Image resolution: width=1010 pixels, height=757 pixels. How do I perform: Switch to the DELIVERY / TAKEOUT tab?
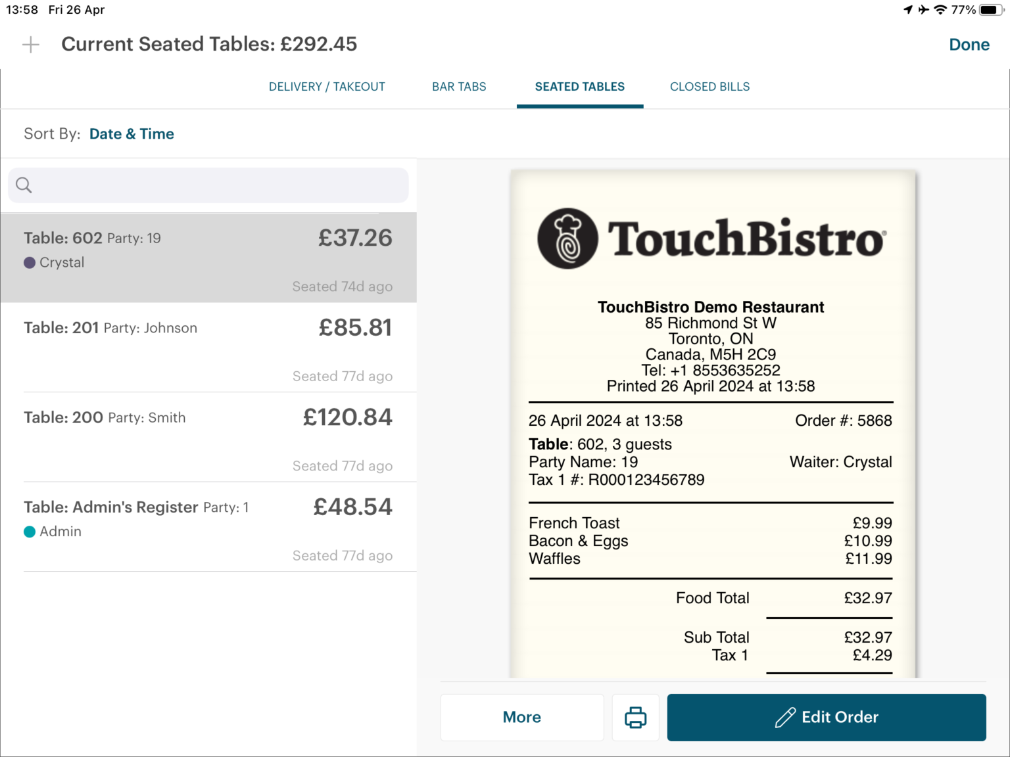327,86
